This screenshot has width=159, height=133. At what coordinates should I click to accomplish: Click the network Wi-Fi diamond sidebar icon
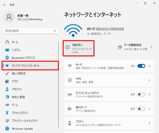click(x=7, y=66)
